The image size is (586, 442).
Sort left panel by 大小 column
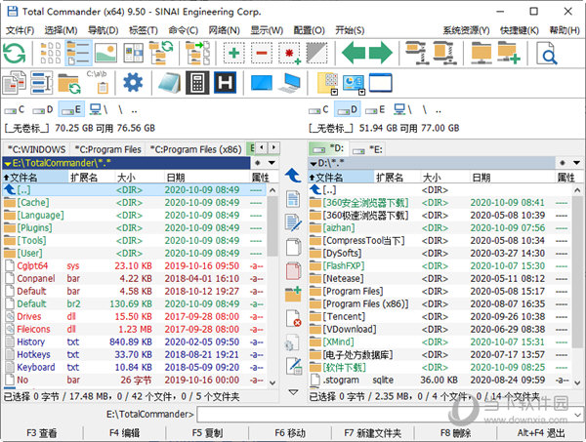click(139, 178)
